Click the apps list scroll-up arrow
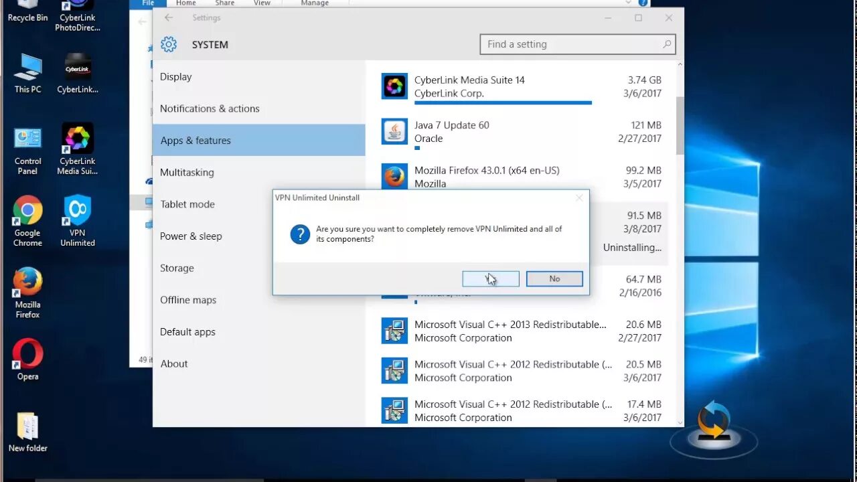The width and height of the screenshot is (857, 482). click(680, 66)
